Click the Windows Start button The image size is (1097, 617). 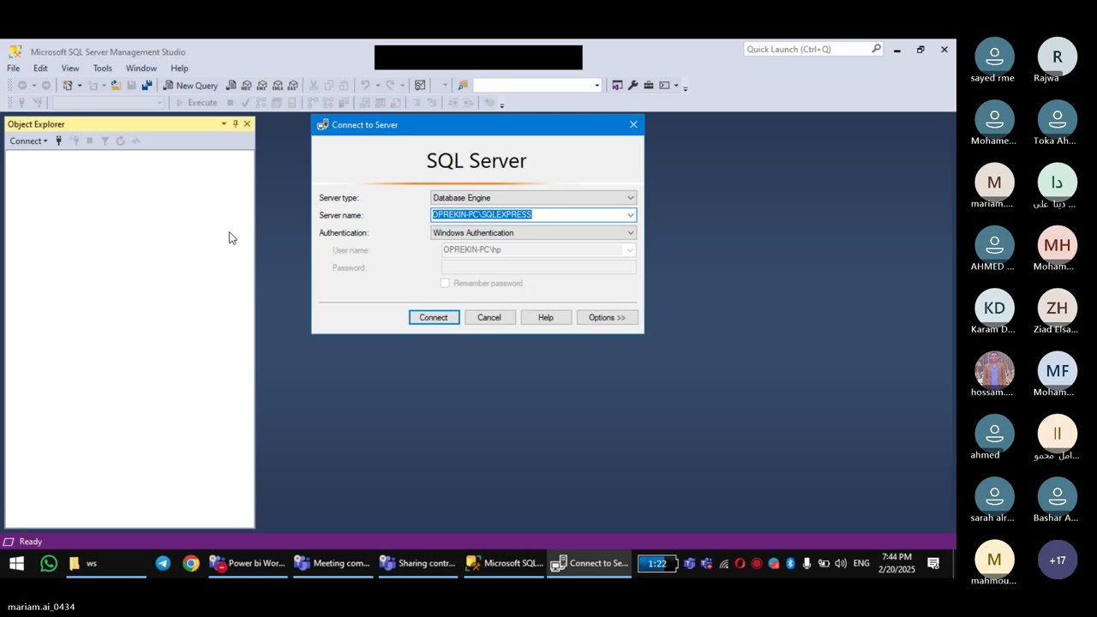(x=16, y=563)
